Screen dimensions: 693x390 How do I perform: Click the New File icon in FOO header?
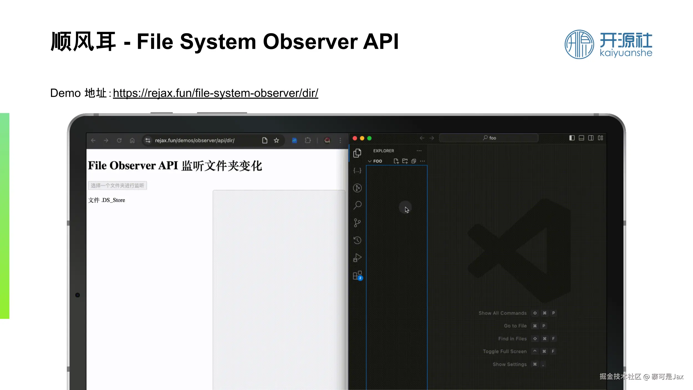pyautogui.click(x=396, y=161)
